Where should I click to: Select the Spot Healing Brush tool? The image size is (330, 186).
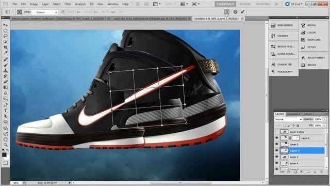[6, 59]
